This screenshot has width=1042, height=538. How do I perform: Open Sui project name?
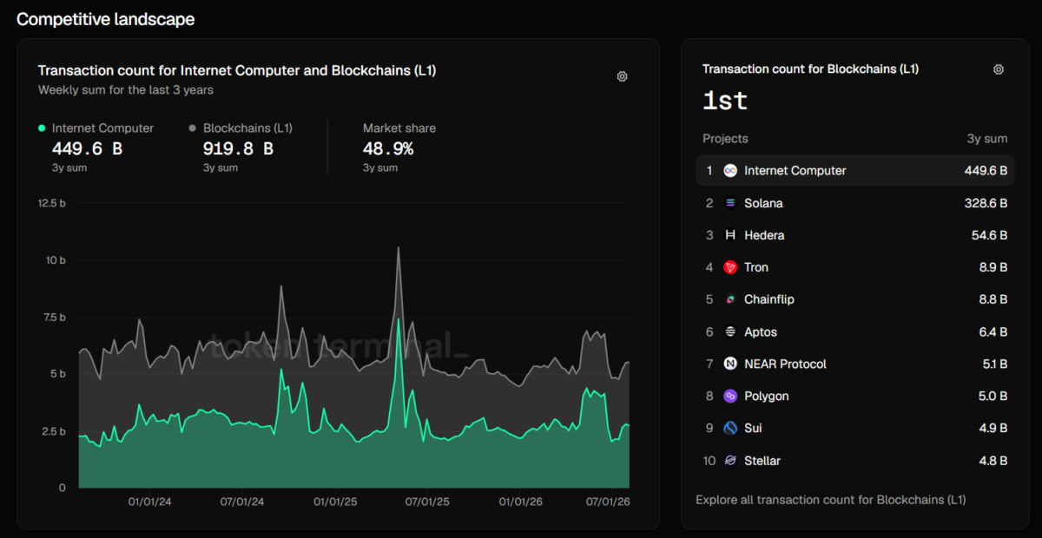click(x=753, y=428)
